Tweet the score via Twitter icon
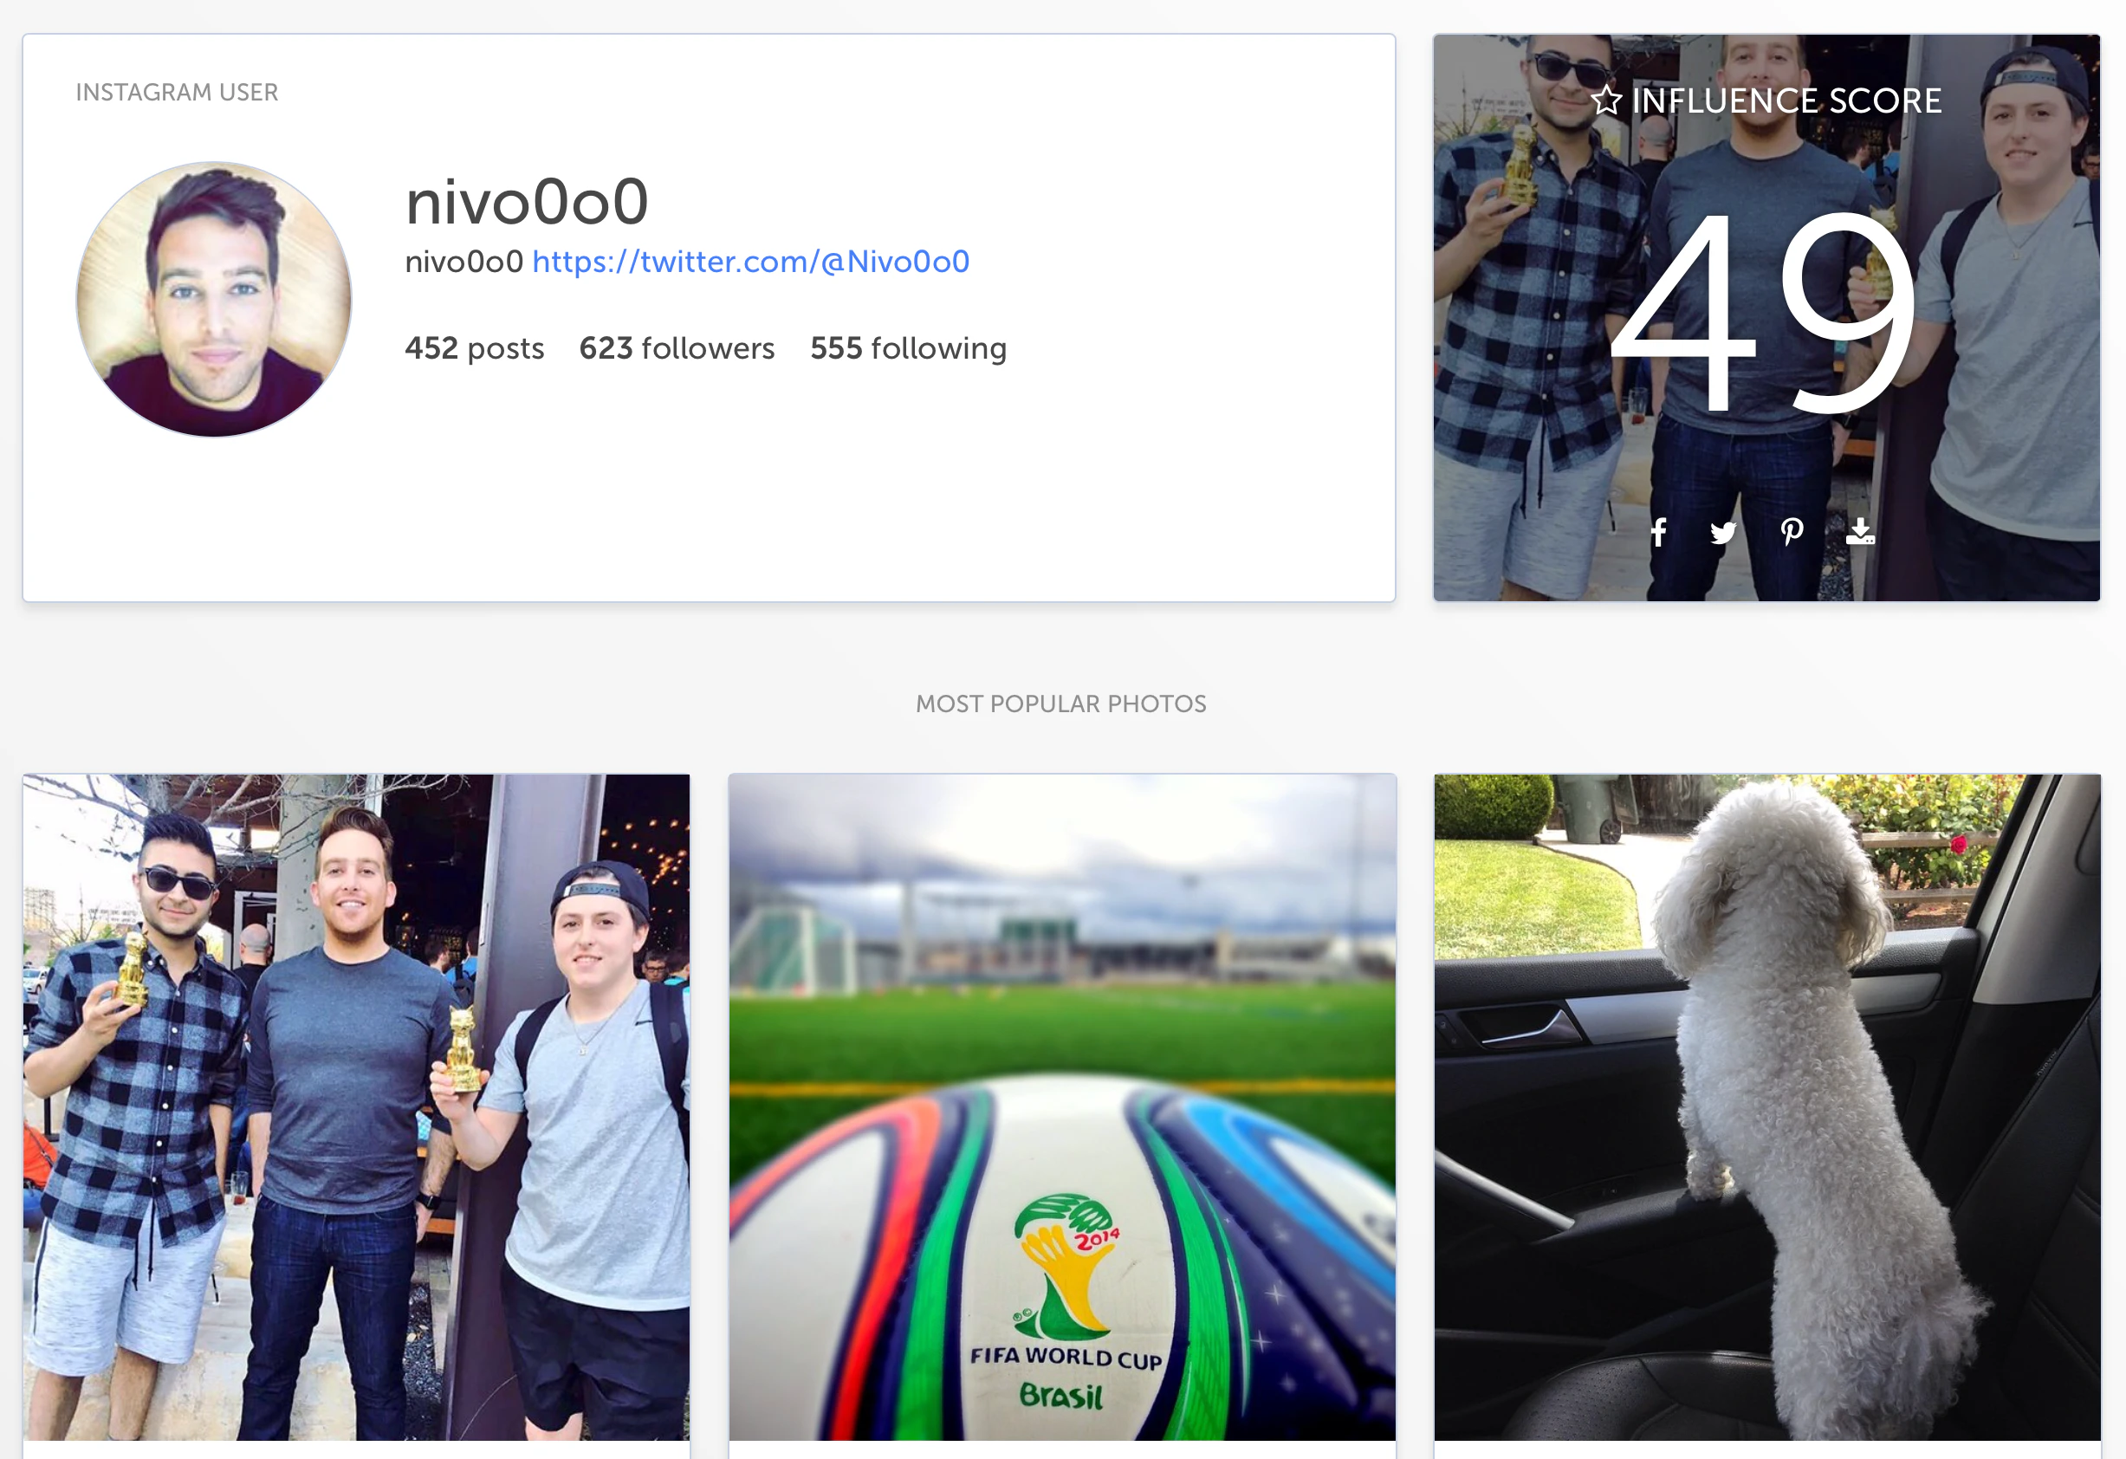 1723,532
